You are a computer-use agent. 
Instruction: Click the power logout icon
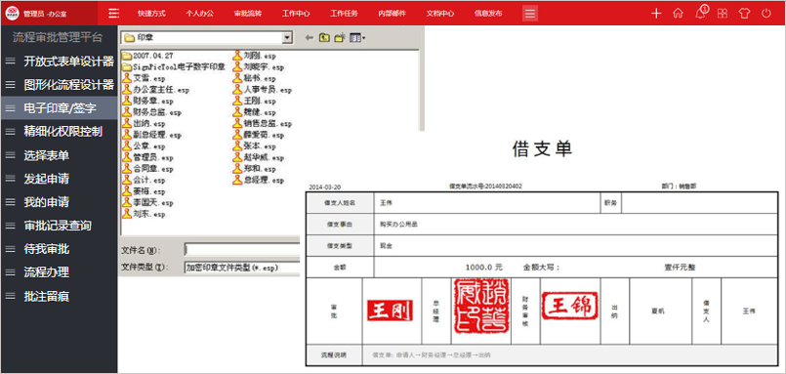coord(765,14)
